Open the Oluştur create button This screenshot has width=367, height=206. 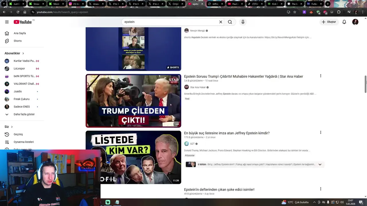[x=329, y=22]
